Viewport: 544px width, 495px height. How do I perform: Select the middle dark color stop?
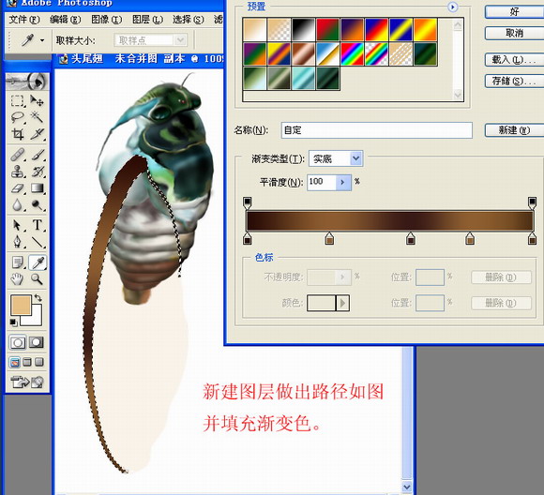pos(411,238)
